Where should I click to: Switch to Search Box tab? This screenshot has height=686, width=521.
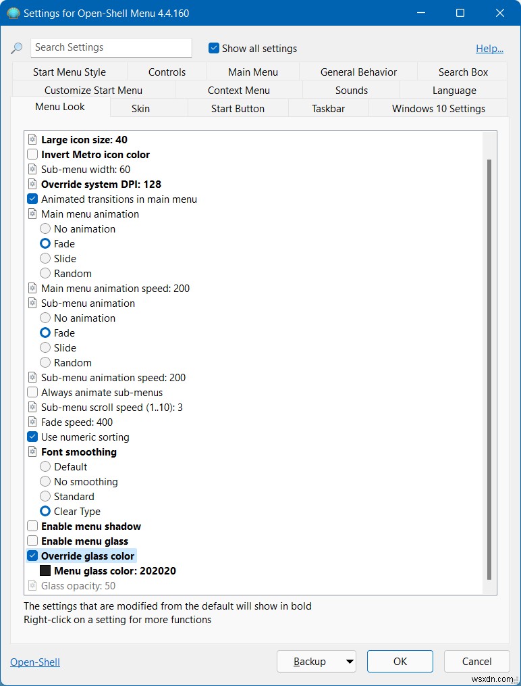463,72
